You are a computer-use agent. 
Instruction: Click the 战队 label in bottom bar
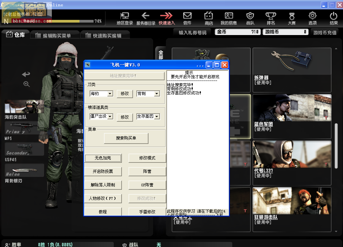(133, 245)
